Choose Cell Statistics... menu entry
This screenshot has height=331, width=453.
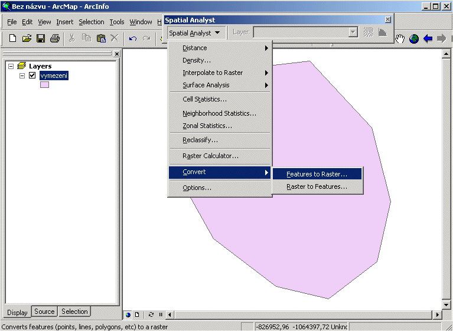pyautogui.click(x=220, y=99)
